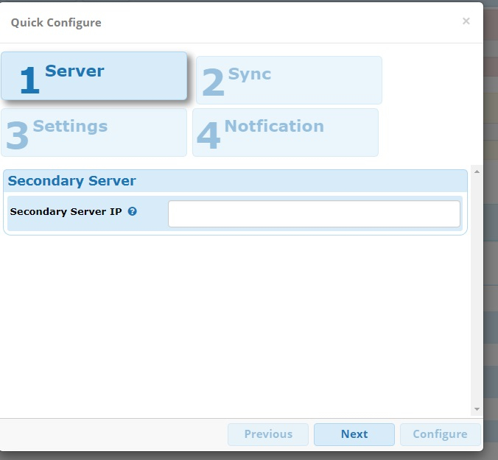Go to the Sync step tab
This screenshot has width=498, height=460.
click(x=289, y=79)
